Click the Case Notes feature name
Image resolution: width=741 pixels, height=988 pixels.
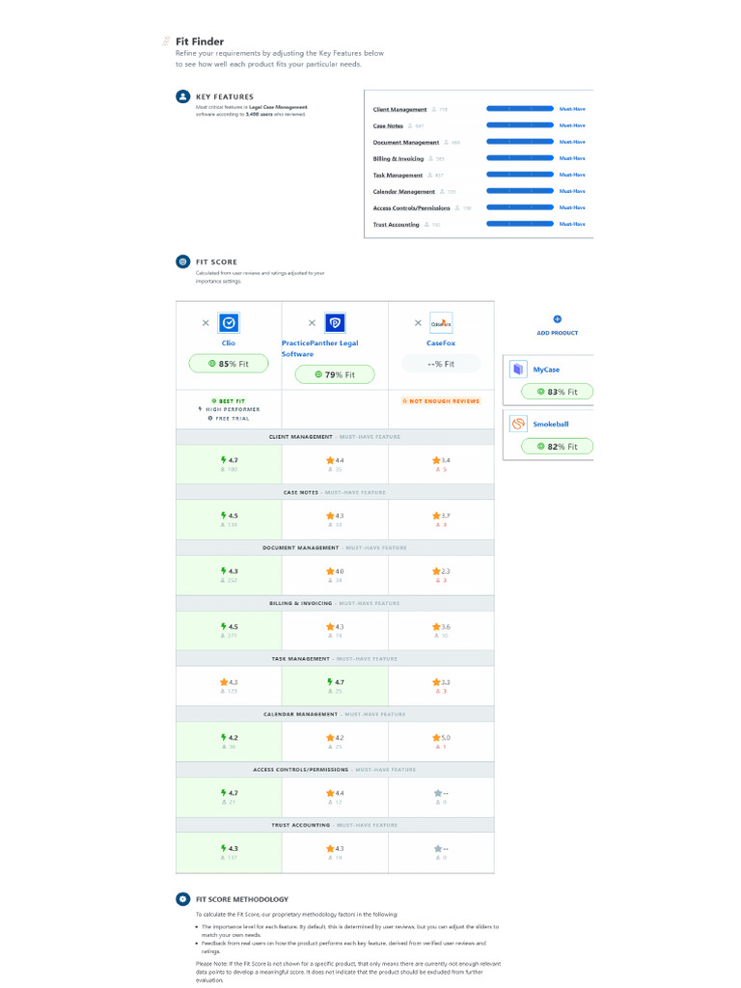[388, 126]
